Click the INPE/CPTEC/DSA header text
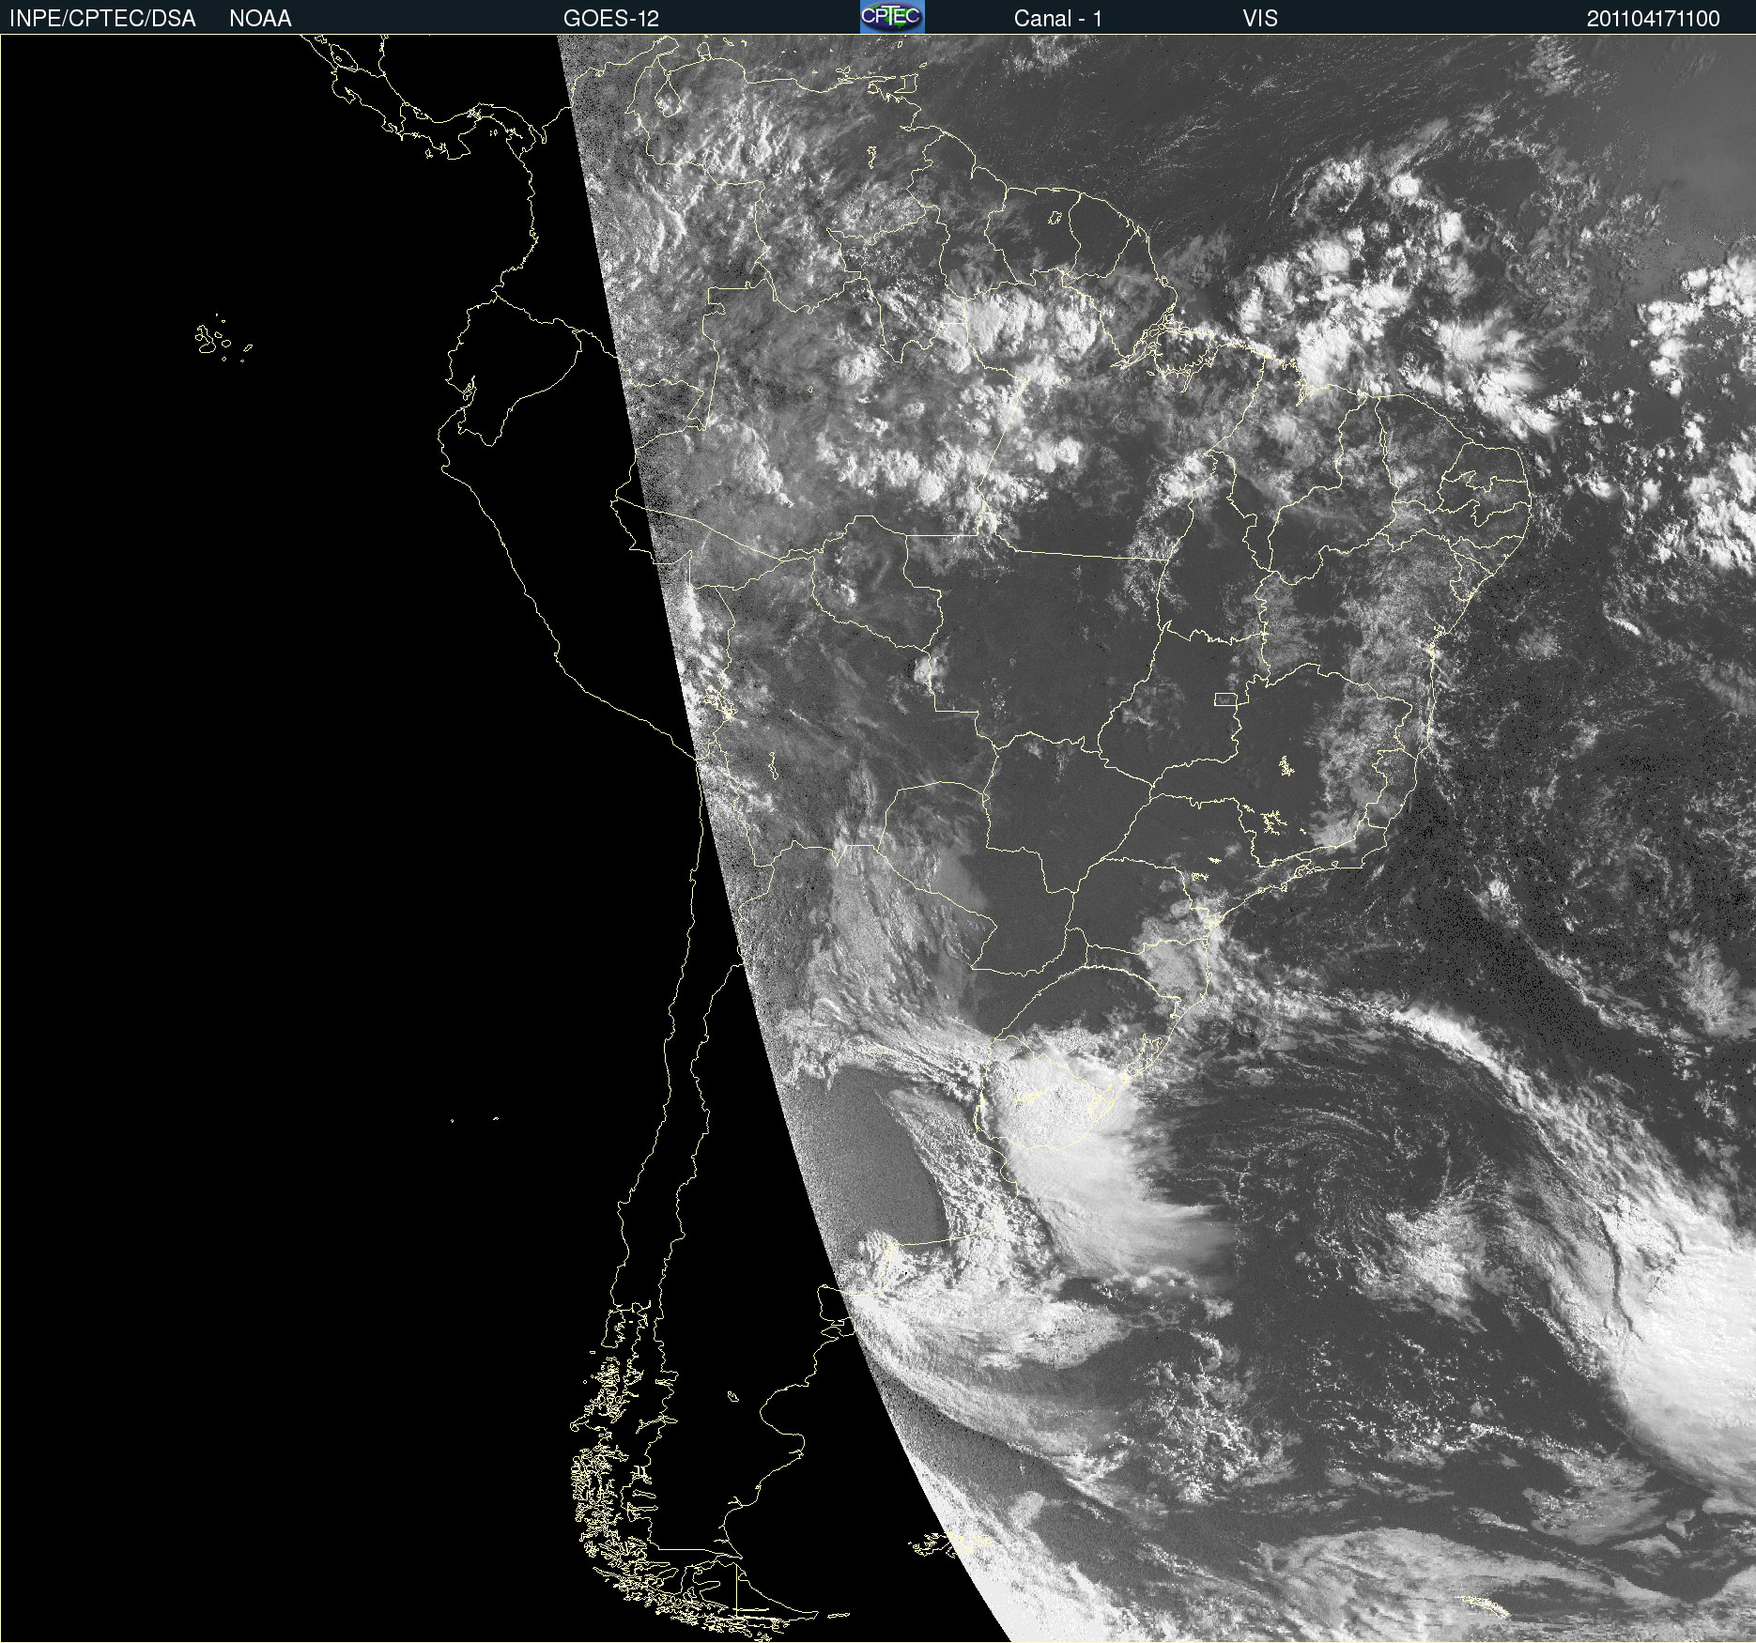The image size is (1756, 1643). pyautogui.click(x=102, y=19)
